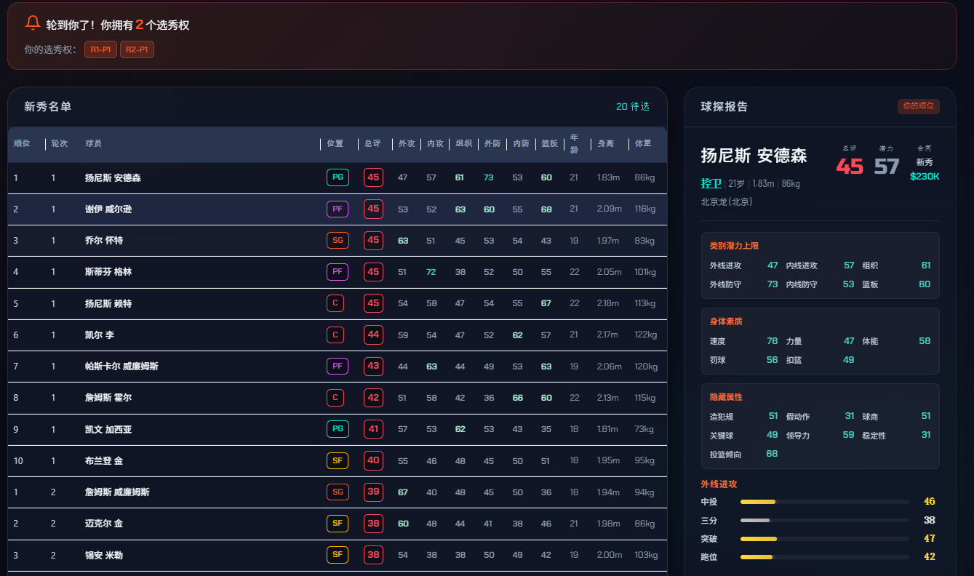Click the $230K rookie contract value
The width and height of the screenshot is (974, 576).
point(925,176)
